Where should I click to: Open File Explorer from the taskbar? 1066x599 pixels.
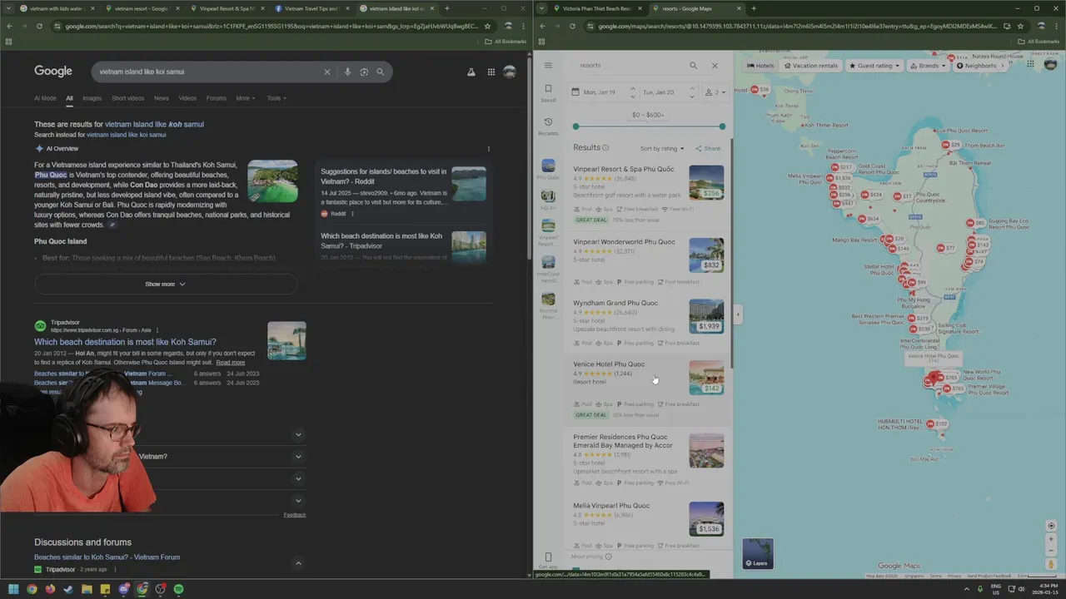(87, 589)
